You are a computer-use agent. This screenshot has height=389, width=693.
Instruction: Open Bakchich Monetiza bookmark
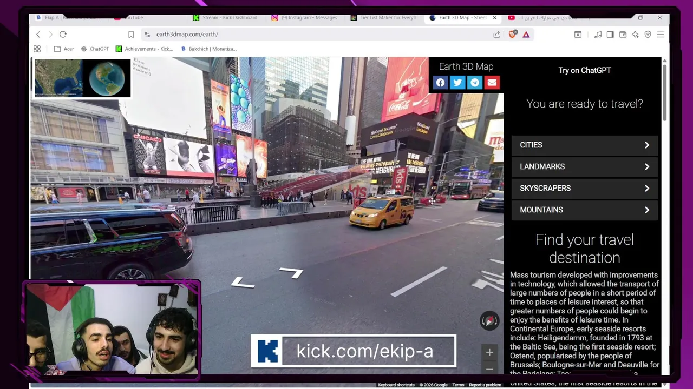tap(208, 49)
